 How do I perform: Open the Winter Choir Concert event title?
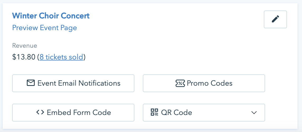point(51,16)
